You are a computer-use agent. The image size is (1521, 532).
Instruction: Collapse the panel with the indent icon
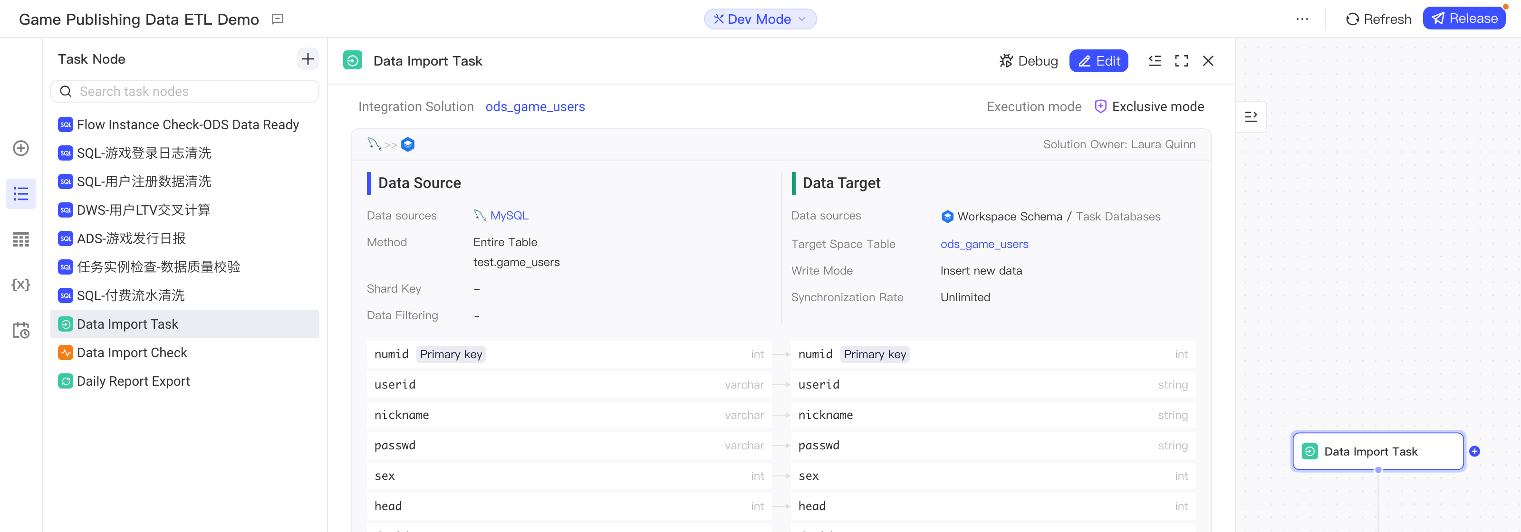1155,61
